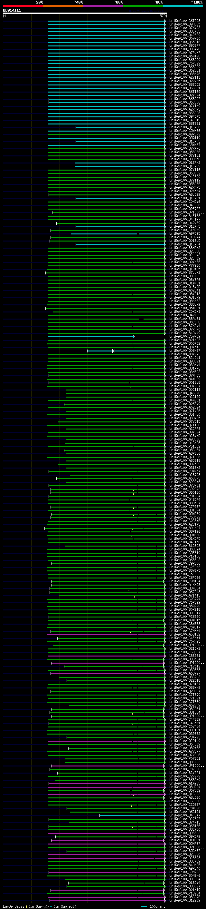
Task: Select the UniRef100_C5WX66 label
Action: click(x=185, y=131)
